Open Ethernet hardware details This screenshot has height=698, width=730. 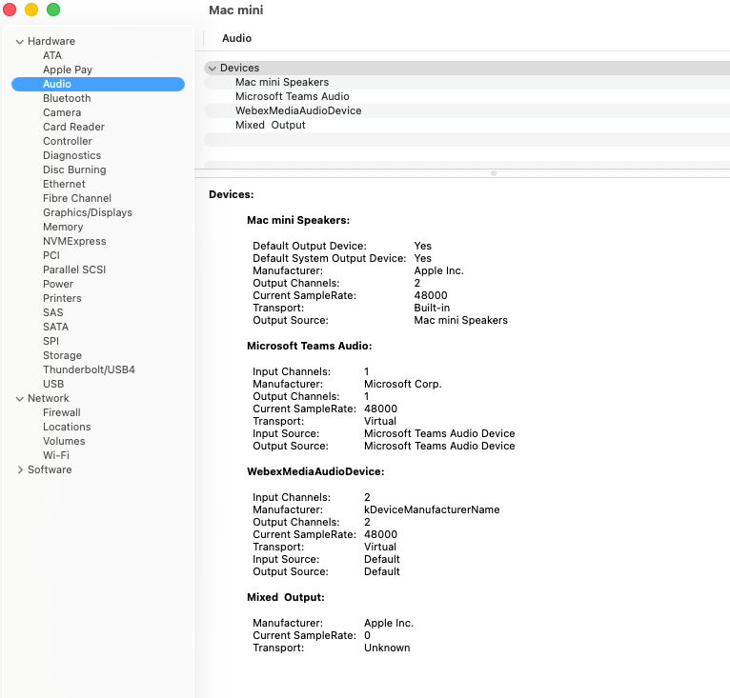64,184
